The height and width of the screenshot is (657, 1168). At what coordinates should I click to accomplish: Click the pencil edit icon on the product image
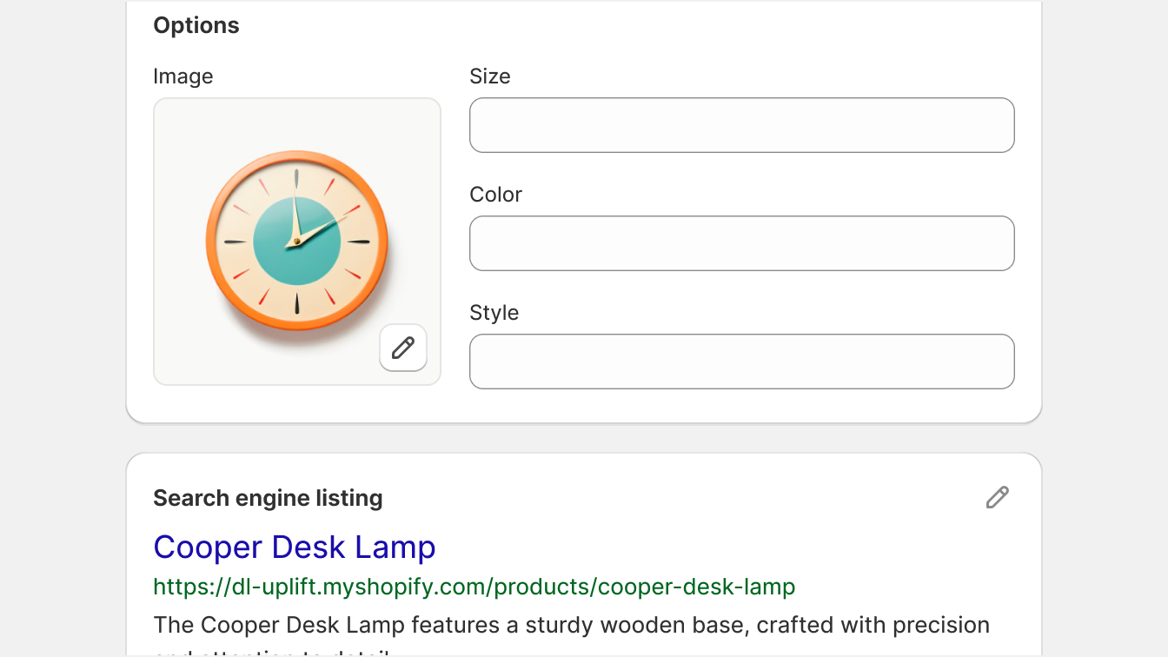pos(403,348)
